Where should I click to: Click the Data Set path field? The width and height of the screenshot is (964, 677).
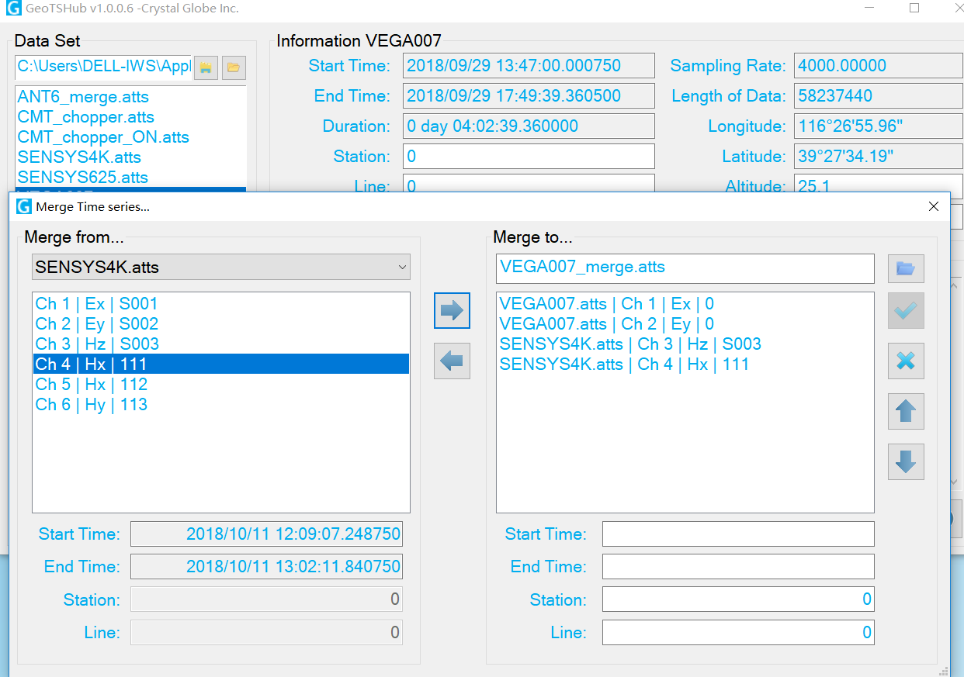103,67
